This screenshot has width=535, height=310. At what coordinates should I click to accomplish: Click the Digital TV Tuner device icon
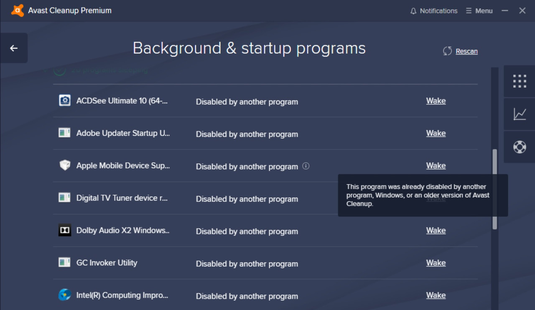pyautogui.click(x=64, y=198)
